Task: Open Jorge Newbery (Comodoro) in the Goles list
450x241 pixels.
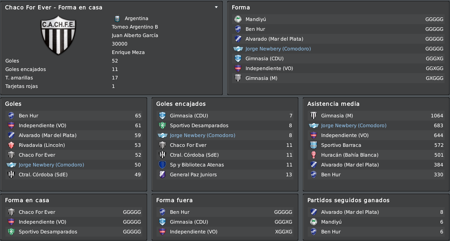Action: tap(51, 165)
